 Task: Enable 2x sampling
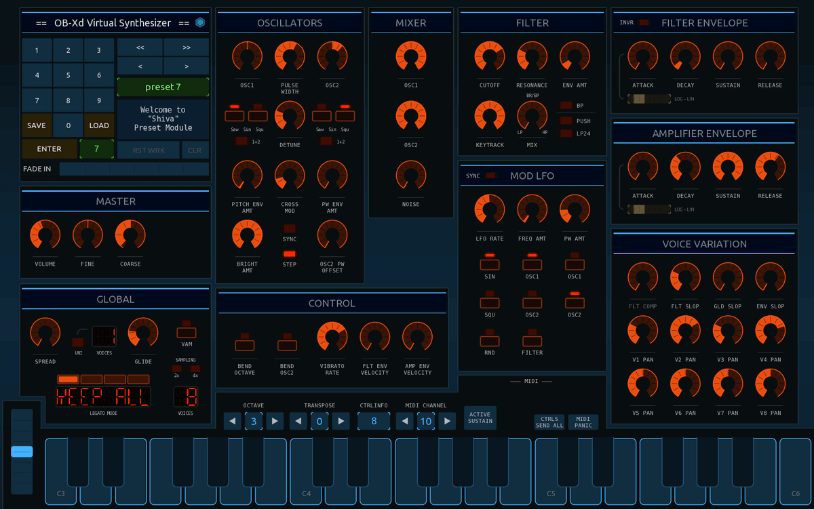click(x=176, y=369)
